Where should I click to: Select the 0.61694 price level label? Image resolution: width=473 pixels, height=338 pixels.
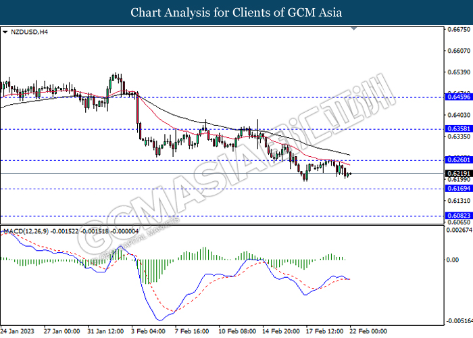coord(459,189)
